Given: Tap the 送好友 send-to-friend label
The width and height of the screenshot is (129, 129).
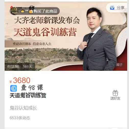Looking at the screenshot, I should (115, 98).
